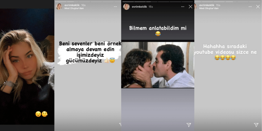Open profile avatar on the 16s story
This screenshot has height=131, width=262.
click(x=59, y=7)
